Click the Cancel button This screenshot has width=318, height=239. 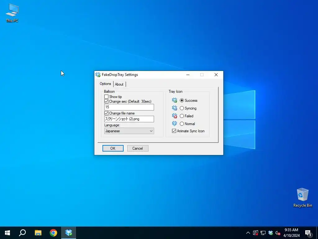point(138,148)
